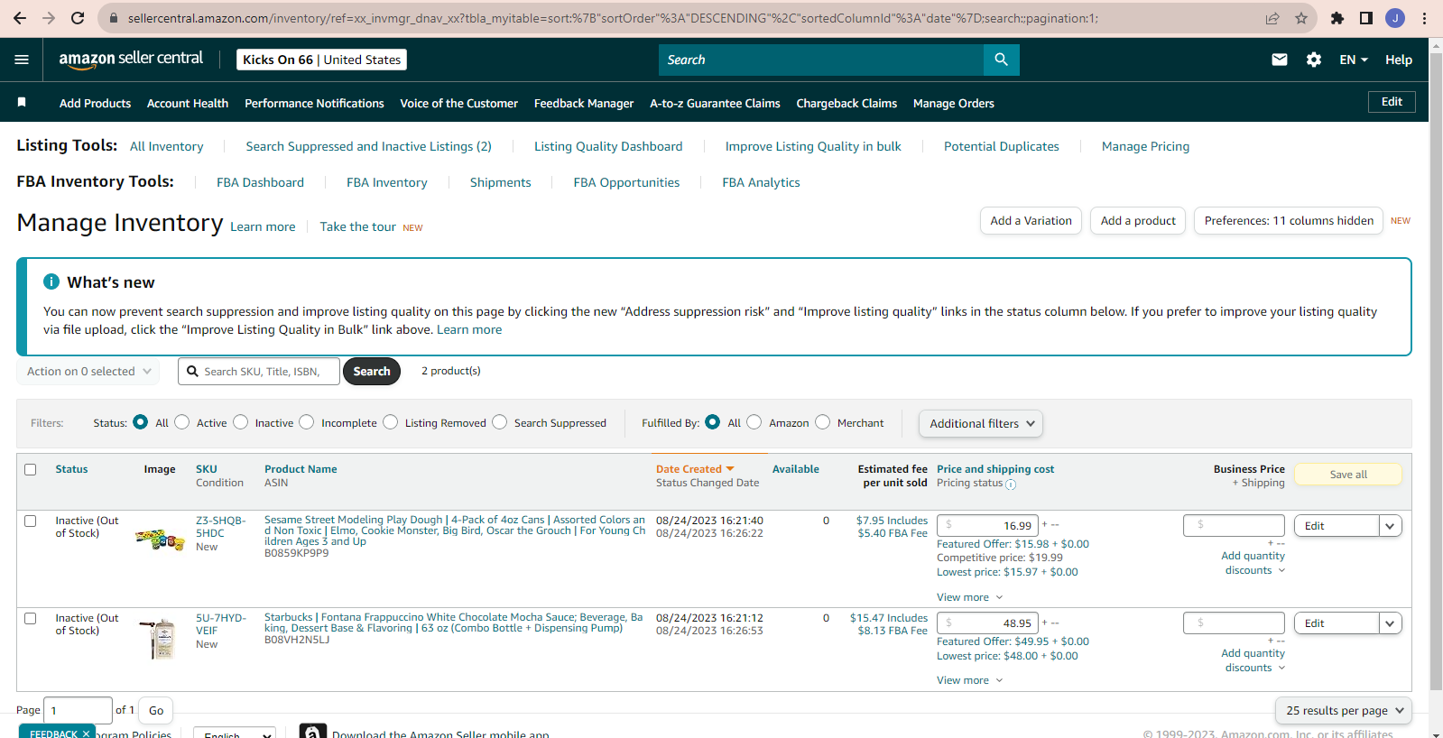Screen dimensions: 1443x738
Task: Bookmark this page with the star icon
Action: click(x=1301, y=18)
